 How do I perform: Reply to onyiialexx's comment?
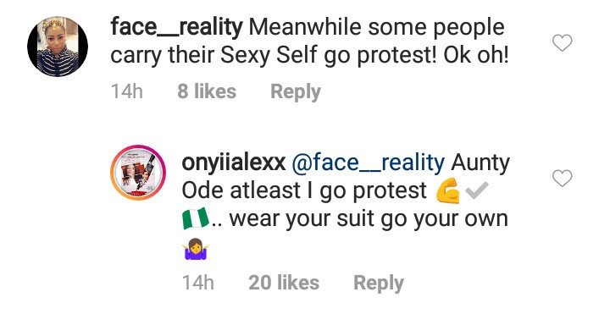378,283
